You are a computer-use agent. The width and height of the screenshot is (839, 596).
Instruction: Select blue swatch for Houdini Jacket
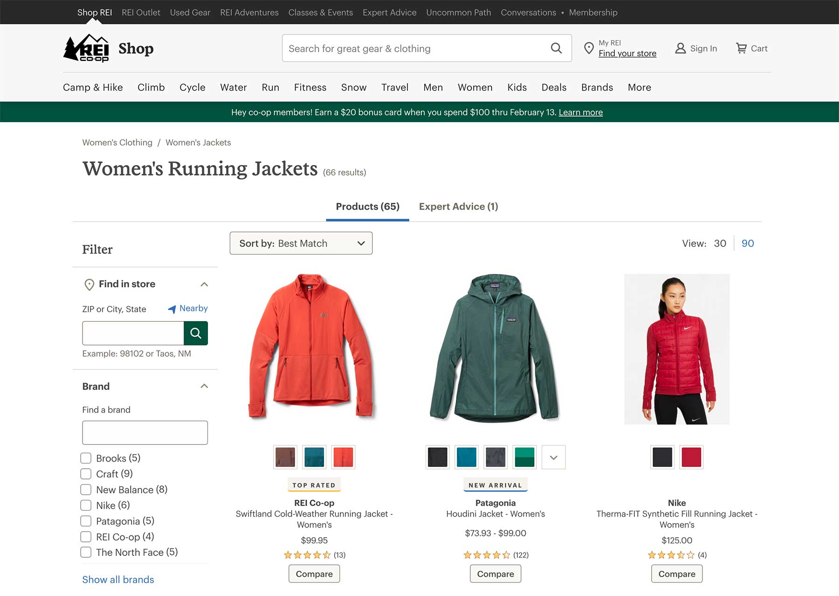(467, 457)
